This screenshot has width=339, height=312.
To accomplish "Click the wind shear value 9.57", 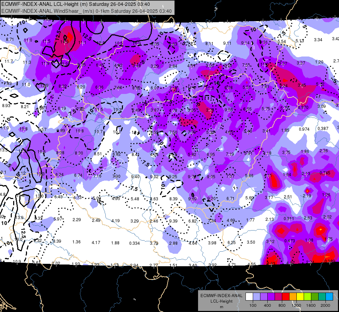I will [42, 130].
